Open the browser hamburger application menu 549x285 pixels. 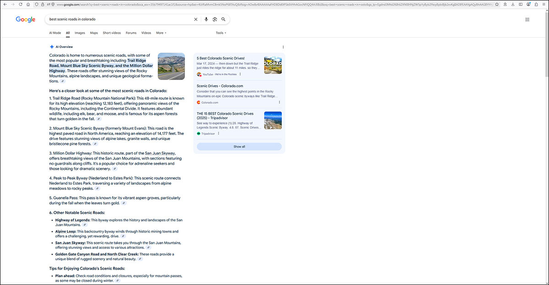point(544,5)
